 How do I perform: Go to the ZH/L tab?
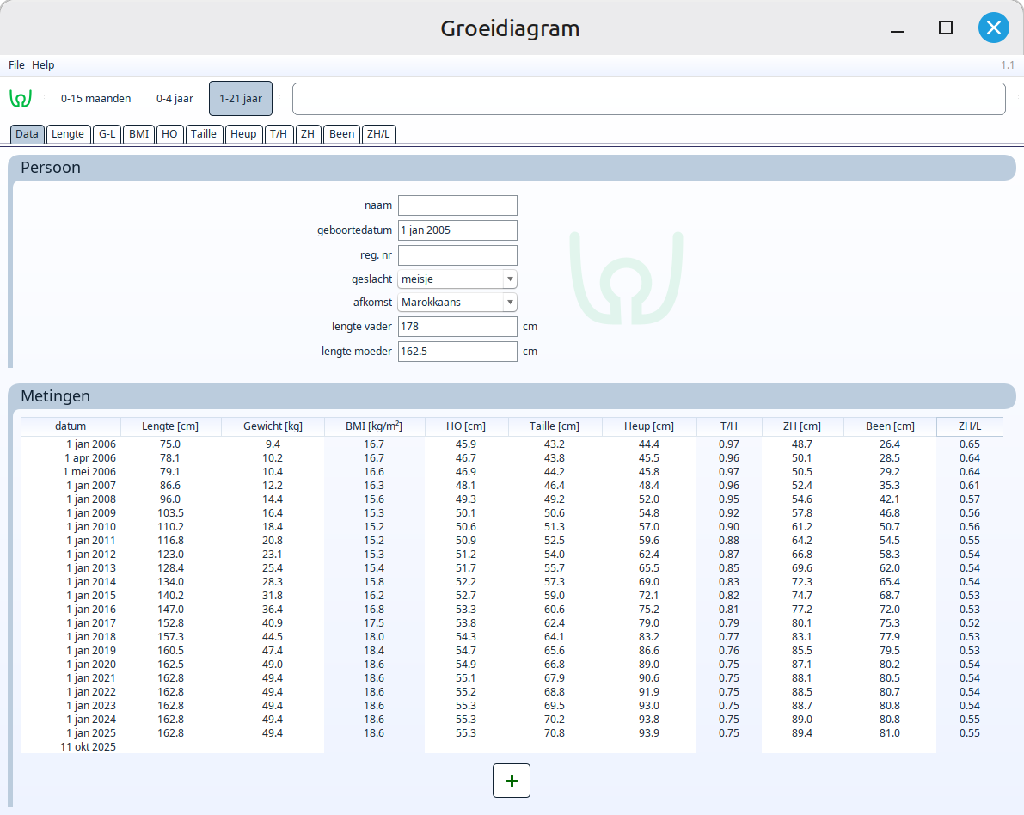[x=379, y=134]
